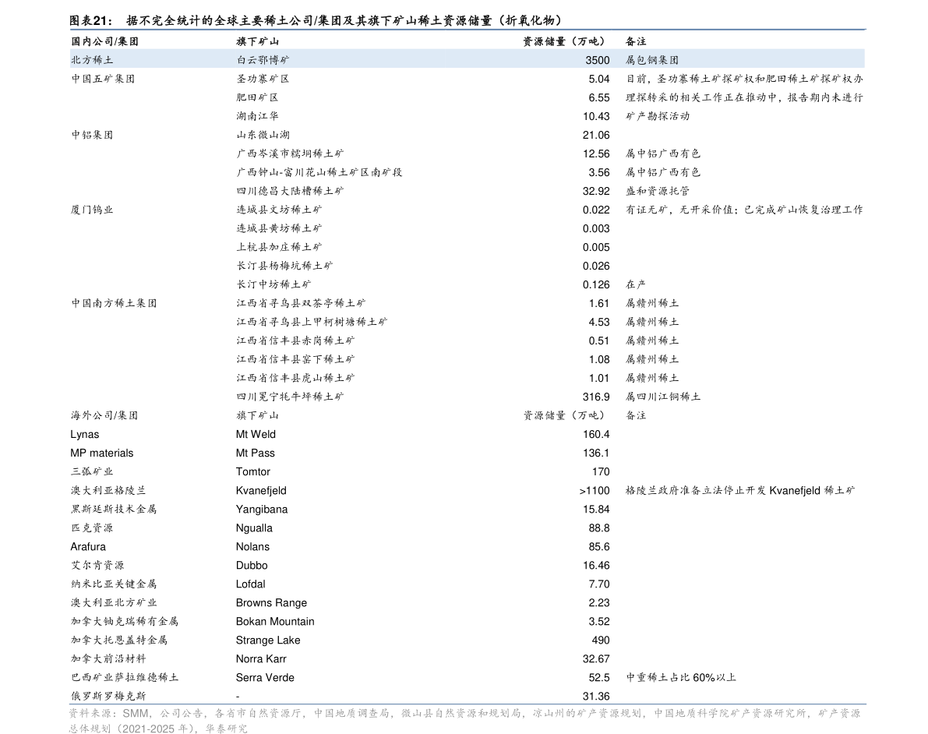
Task: Click the 3500 reserve value
Action: pos(597,60)
